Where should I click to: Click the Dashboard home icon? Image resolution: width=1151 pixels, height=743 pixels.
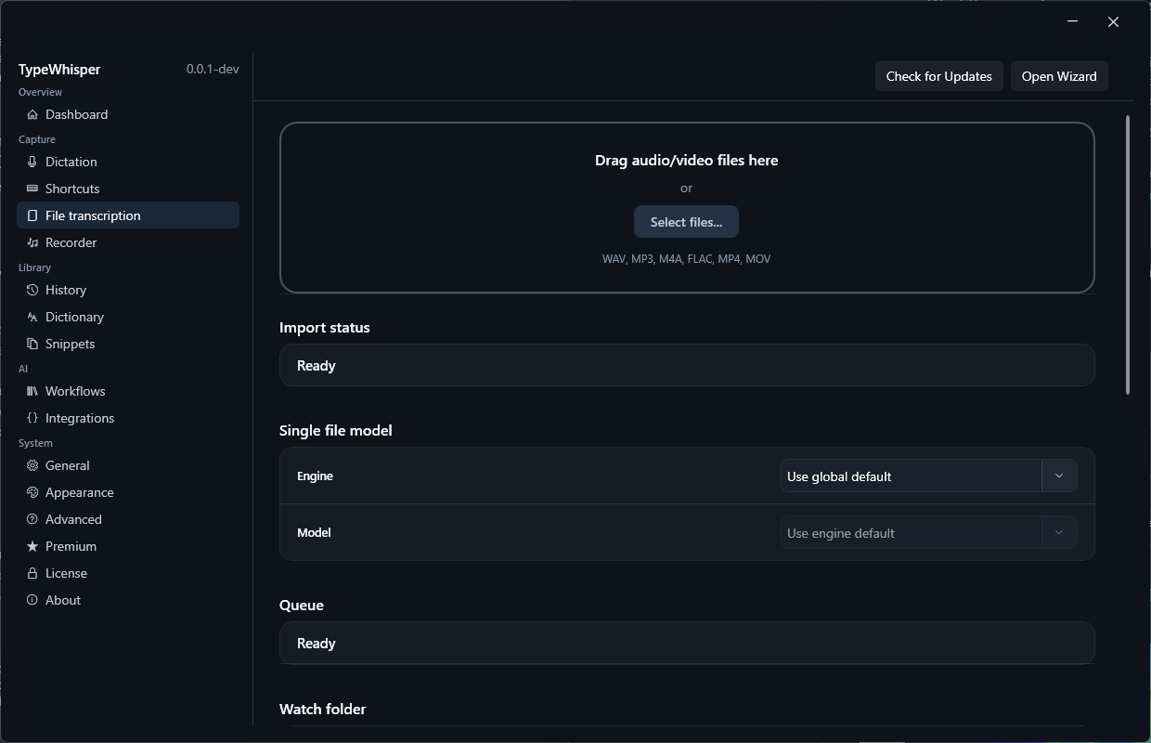click(x=32, y=114)
